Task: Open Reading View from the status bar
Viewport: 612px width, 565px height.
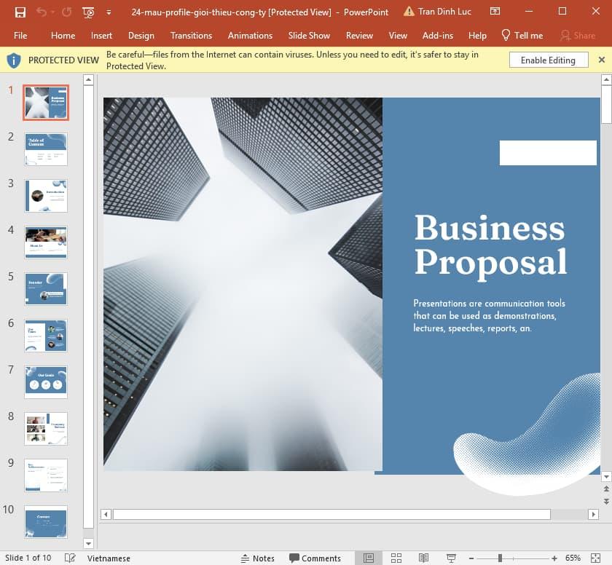Action: point(424,558)
